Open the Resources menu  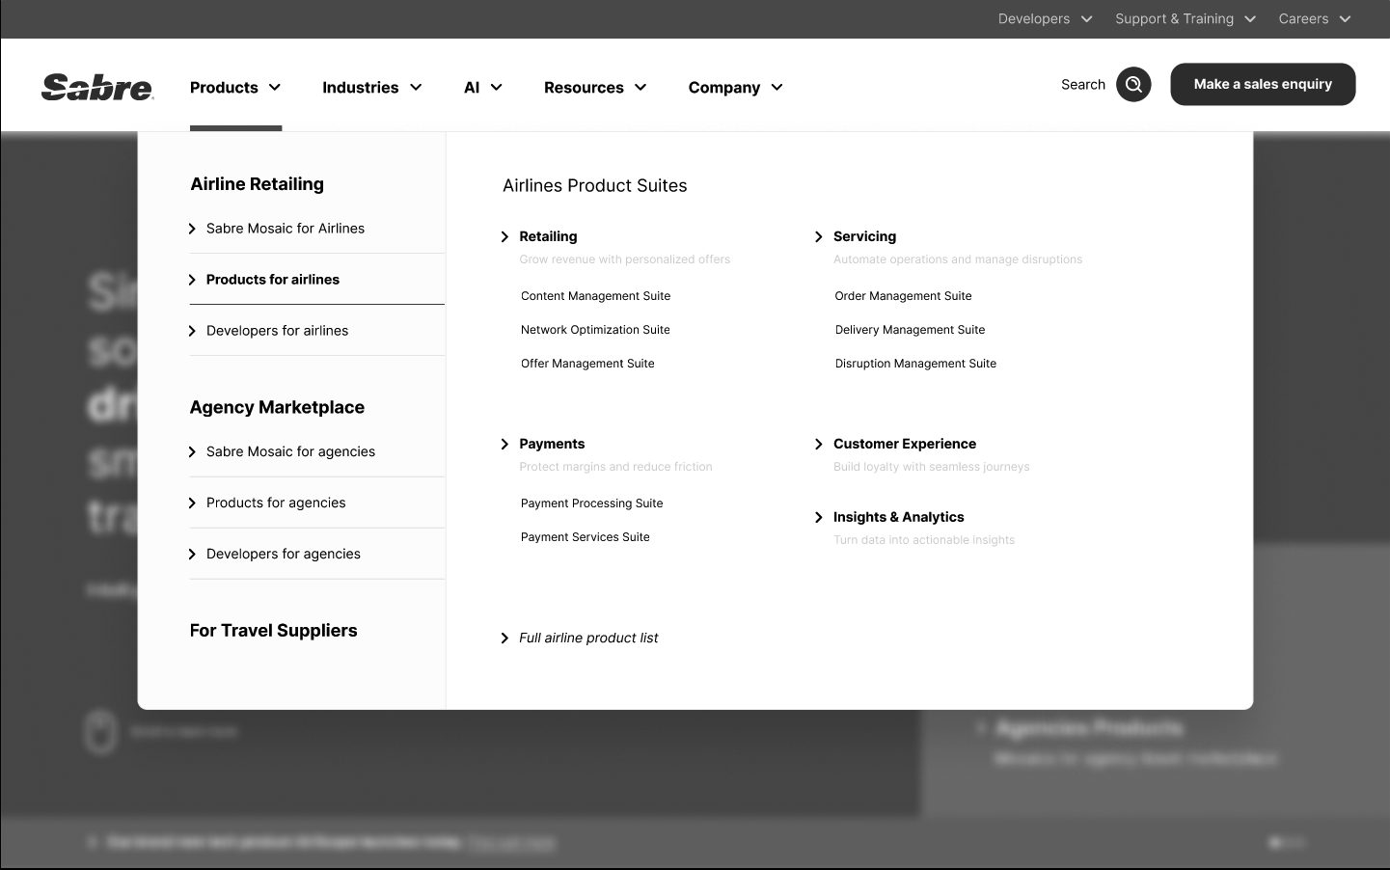click(x=595, y=88)
